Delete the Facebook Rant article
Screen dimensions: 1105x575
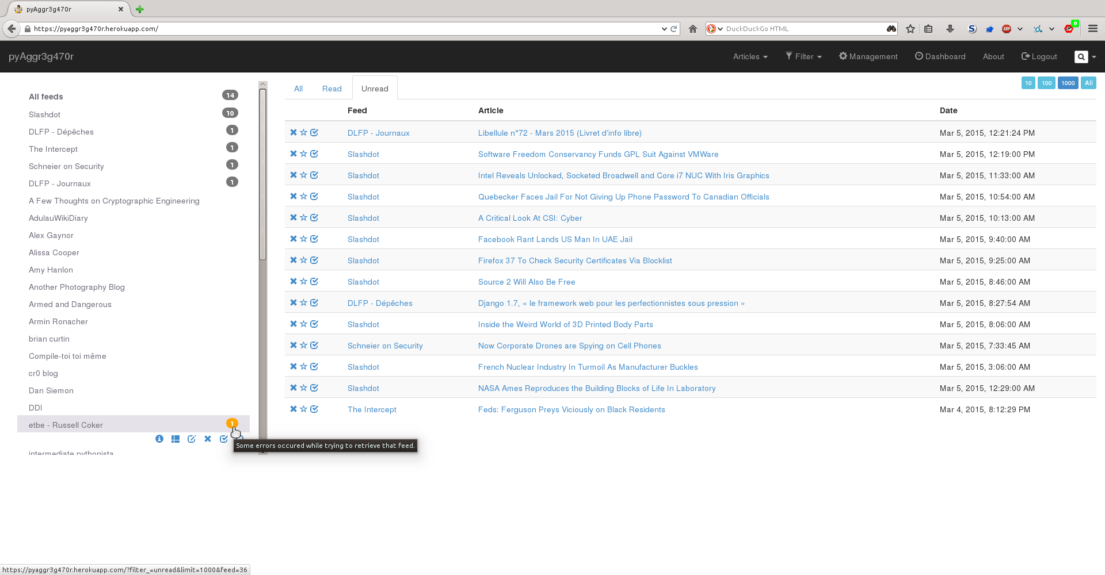(294, 239)
